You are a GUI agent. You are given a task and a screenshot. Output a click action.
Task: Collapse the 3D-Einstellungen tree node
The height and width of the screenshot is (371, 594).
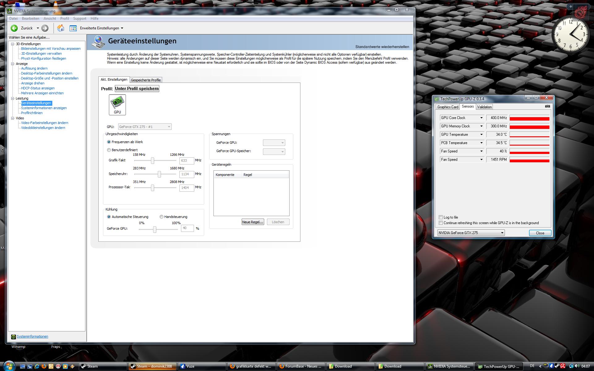pyautogui.click(x=13, y=44)
